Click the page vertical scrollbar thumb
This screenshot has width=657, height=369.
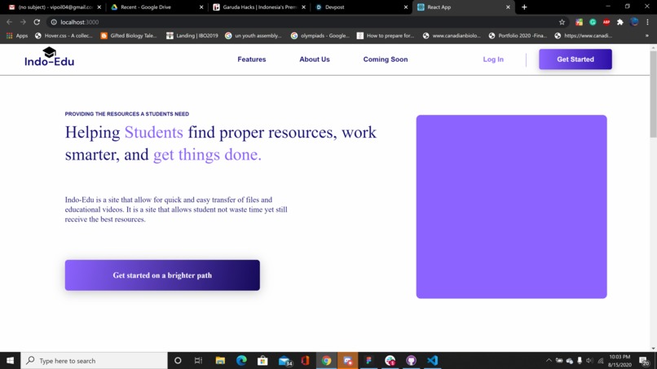coord(653,94)
